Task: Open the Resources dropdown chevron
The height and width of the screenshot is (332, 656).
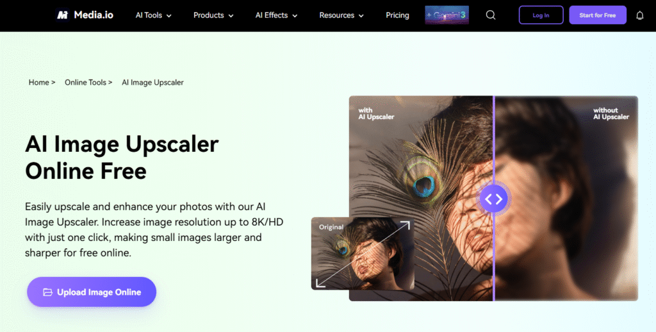Action: coord(361,16)
